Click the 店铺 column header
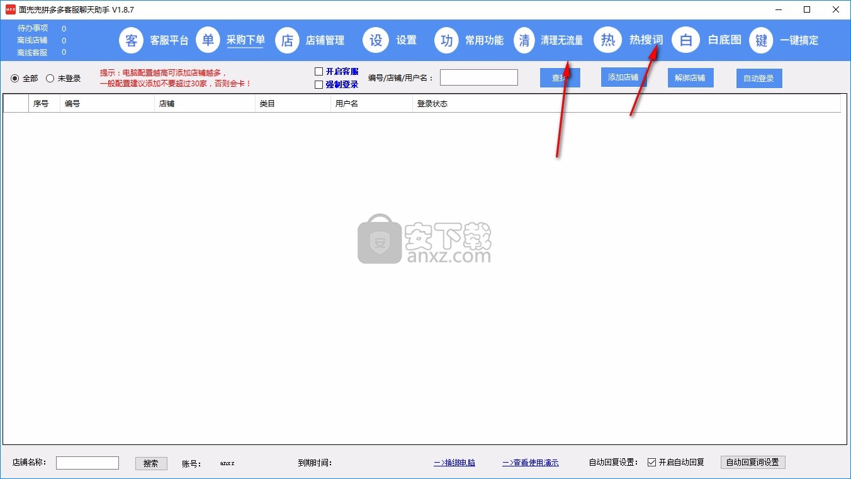Image resolution: width=851 pixels, height=479 pixels. (x=205, y=103)
